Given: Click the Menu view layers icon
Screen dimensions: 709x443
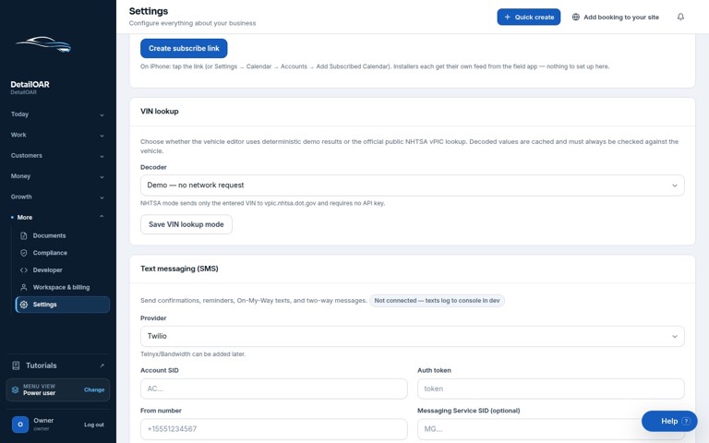Looking at the screenshot, I should [15, 389].
